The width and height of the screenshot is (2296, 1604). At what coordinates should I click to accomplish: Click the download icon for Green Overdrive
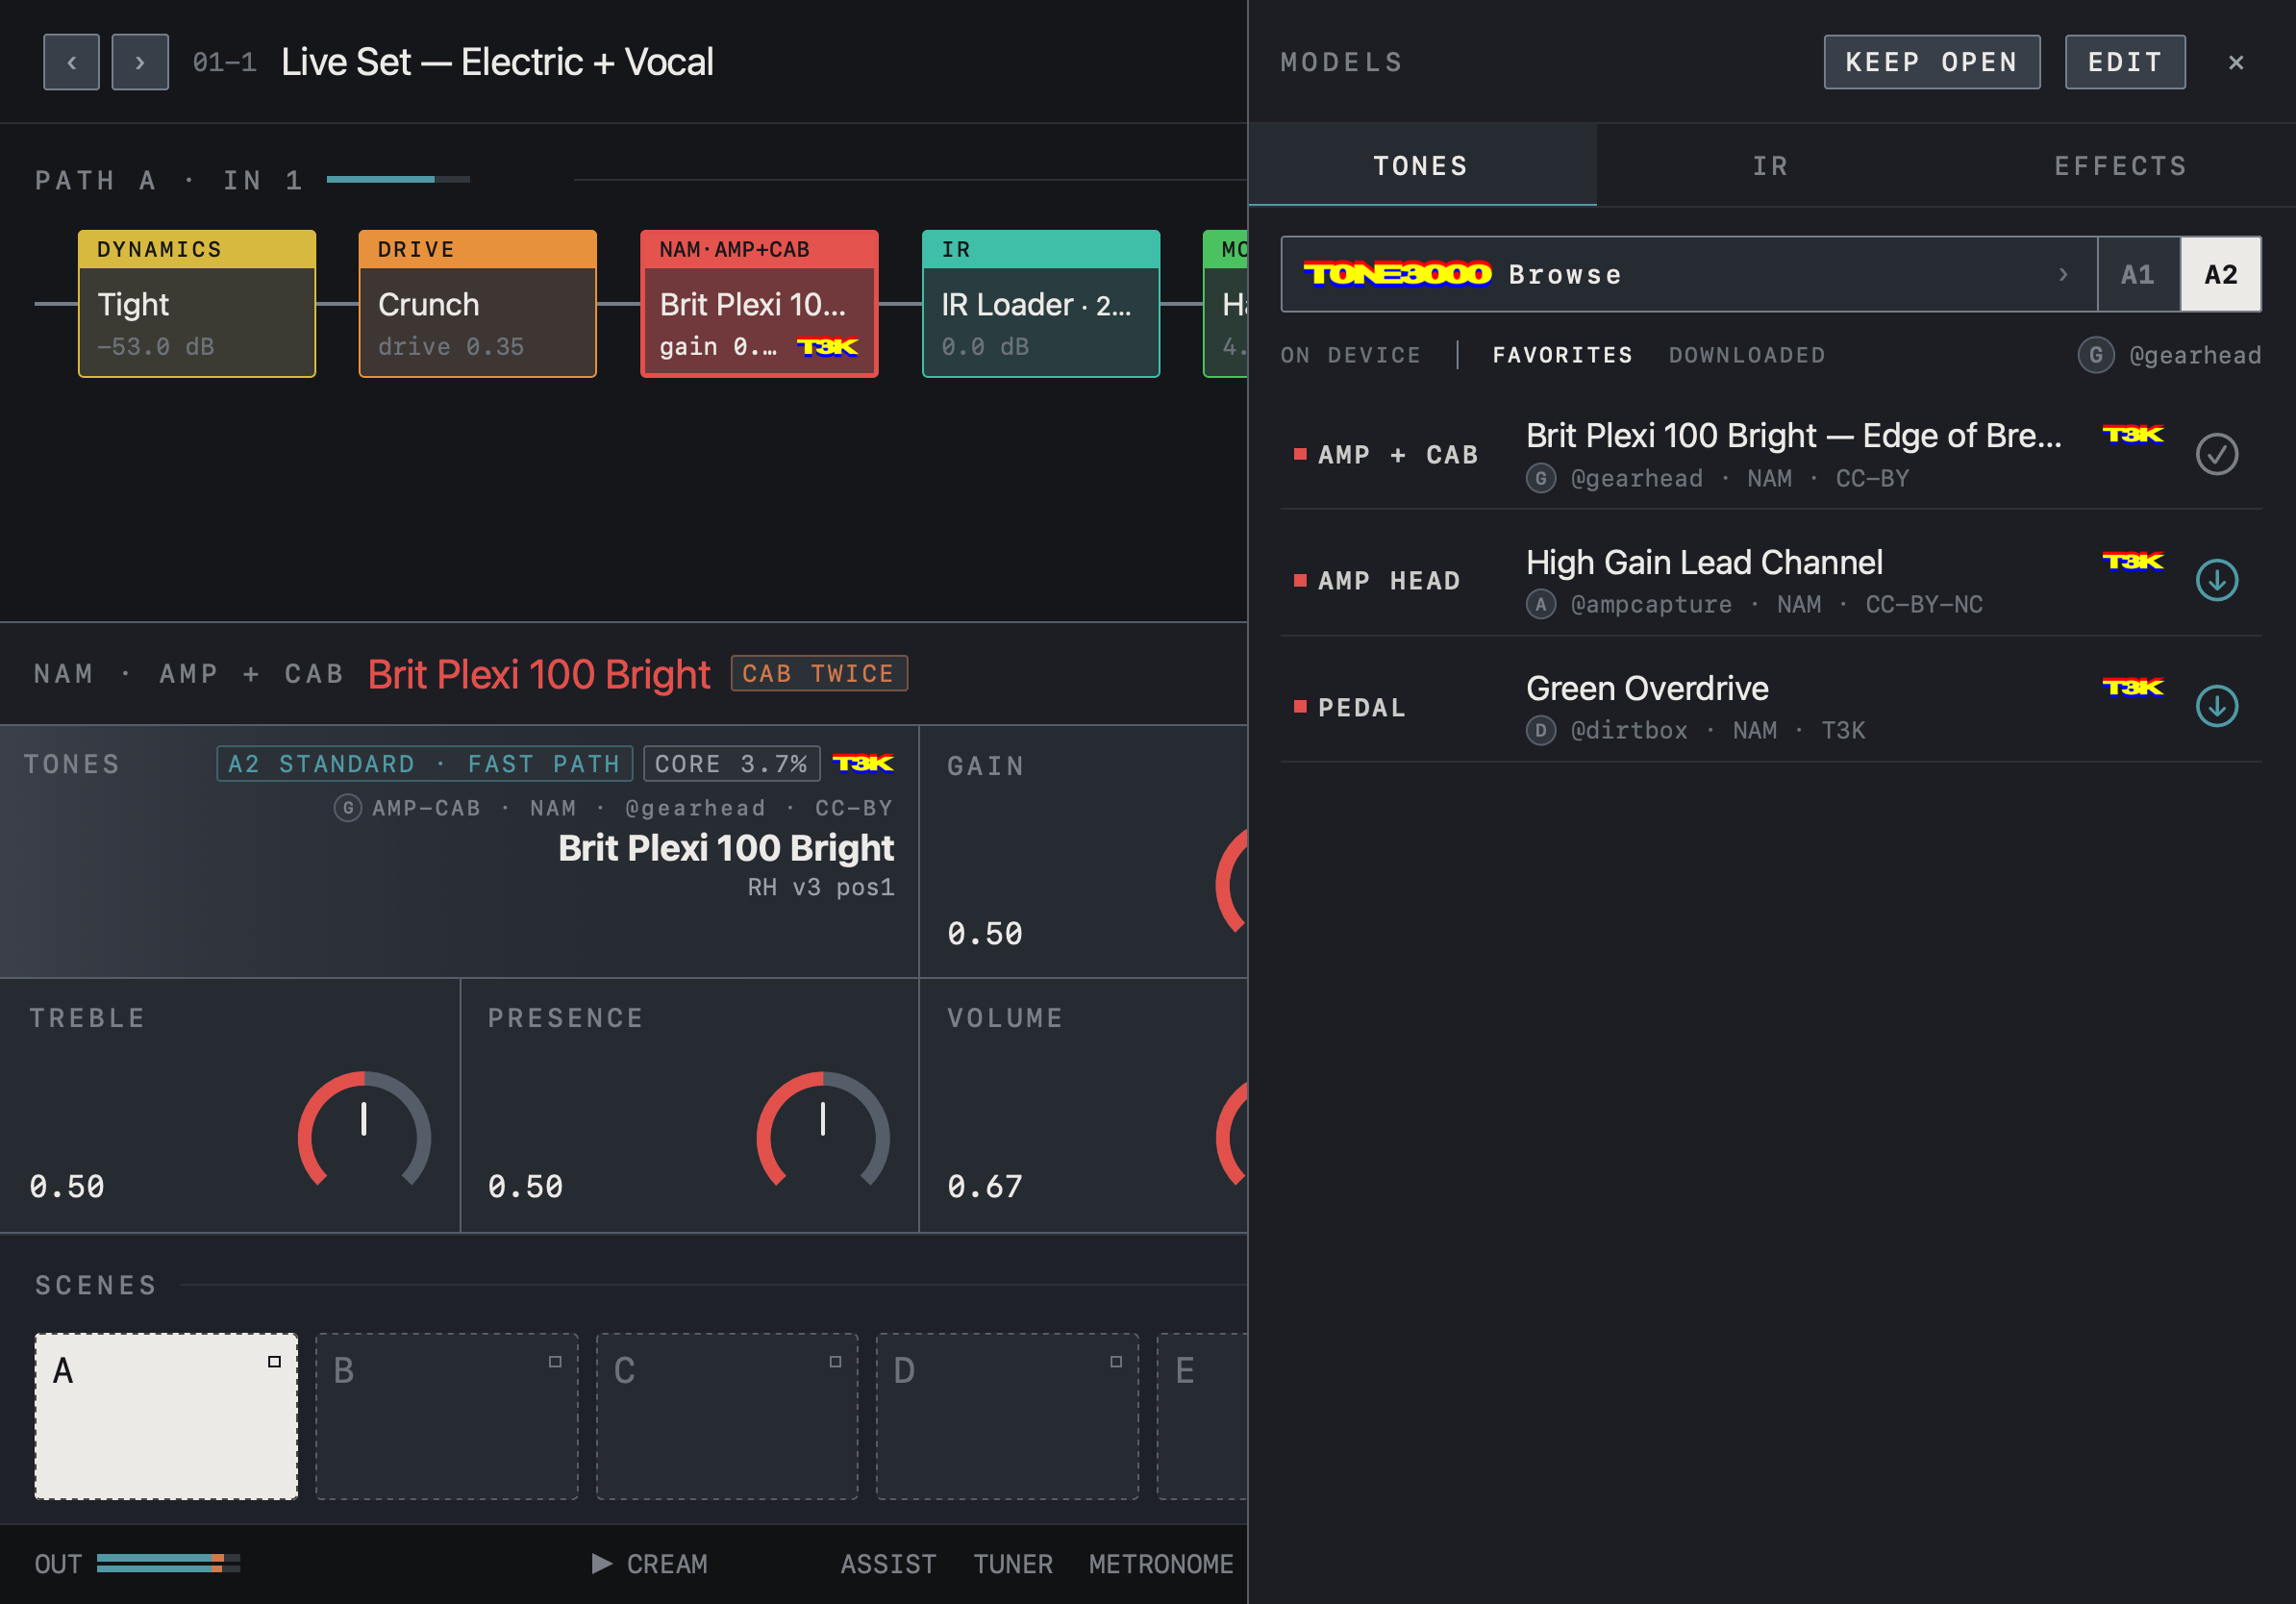coord(2217,706)
